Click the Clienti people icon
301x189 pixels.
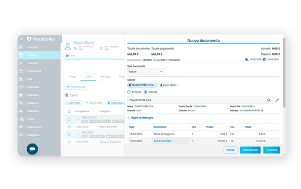tap(21, 119)
